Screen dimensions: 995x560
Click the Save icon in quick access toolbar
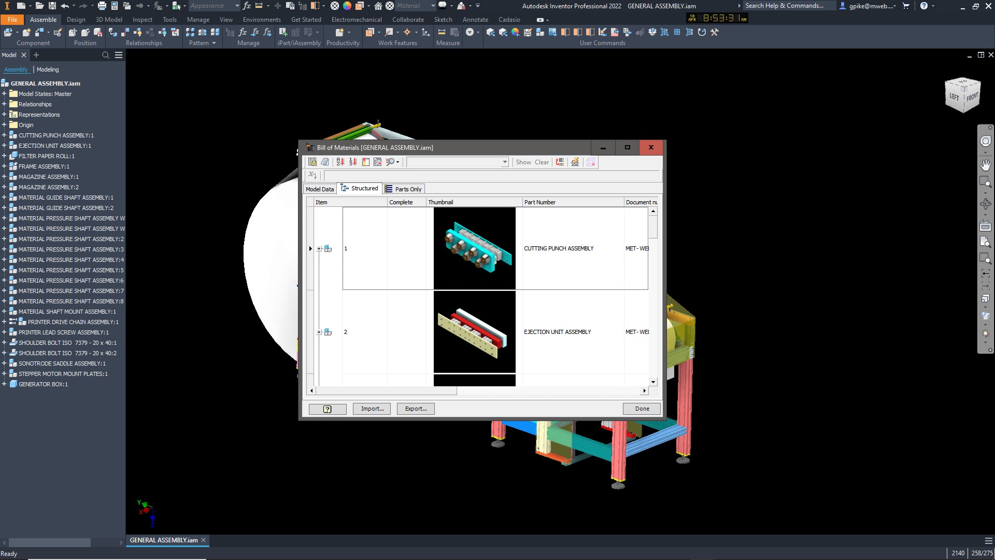pos(52,6)
